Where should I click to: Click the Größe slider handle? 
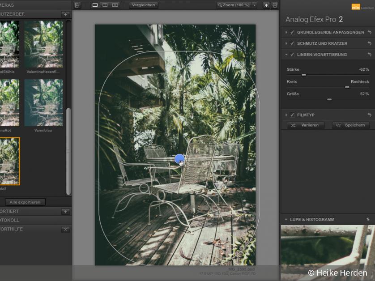(329, 99)
